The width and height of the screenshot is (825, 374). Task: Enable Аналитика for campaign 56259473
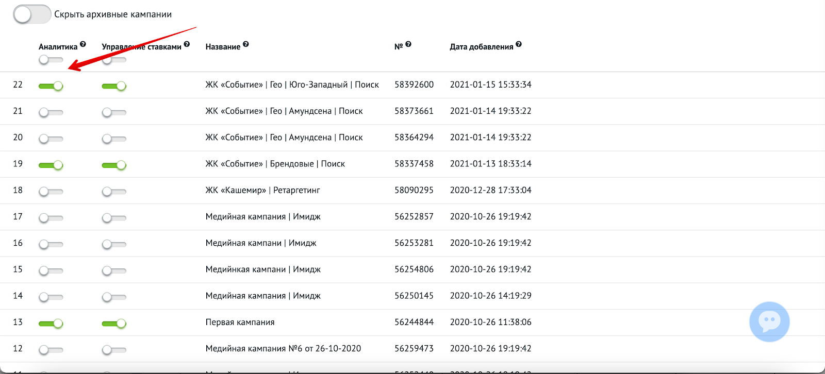(51, 350)
